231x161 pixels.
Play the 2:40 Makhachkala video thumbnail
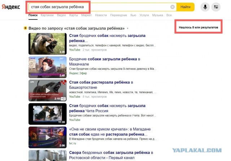point(48,67)
